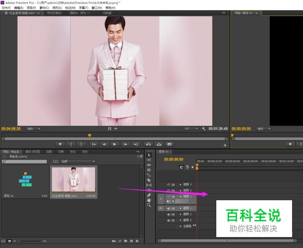
Task: Add a marker in Source monitor
Action: [60, 144]
